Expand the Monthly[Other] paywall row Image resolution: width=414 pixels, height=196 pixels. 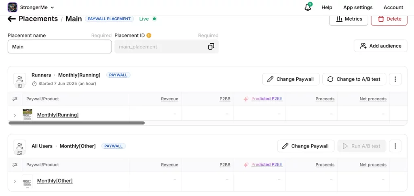(15, 181)
